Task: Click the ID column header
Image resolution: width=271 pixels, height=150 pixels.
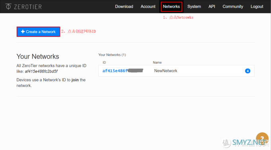Action: 104,63
